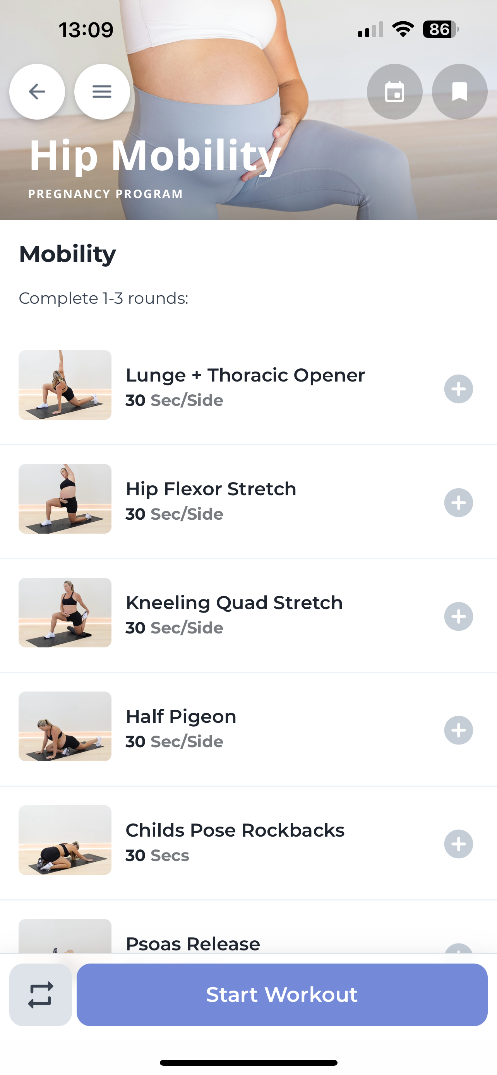View Kneeling Quad Stretch thumbnail
The width and height of the screenshot is (497, 1075).
tap(65, 612)
